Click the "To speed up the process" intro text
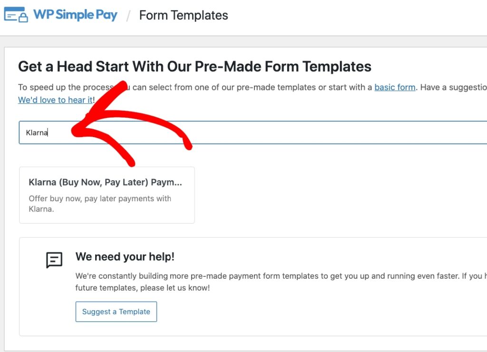 [62, 88]
